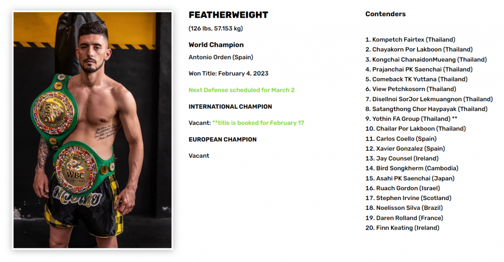Click contender View Petchkosorn (Thailand)
This screenshot has width=504, height=262.
click(411, 89)
